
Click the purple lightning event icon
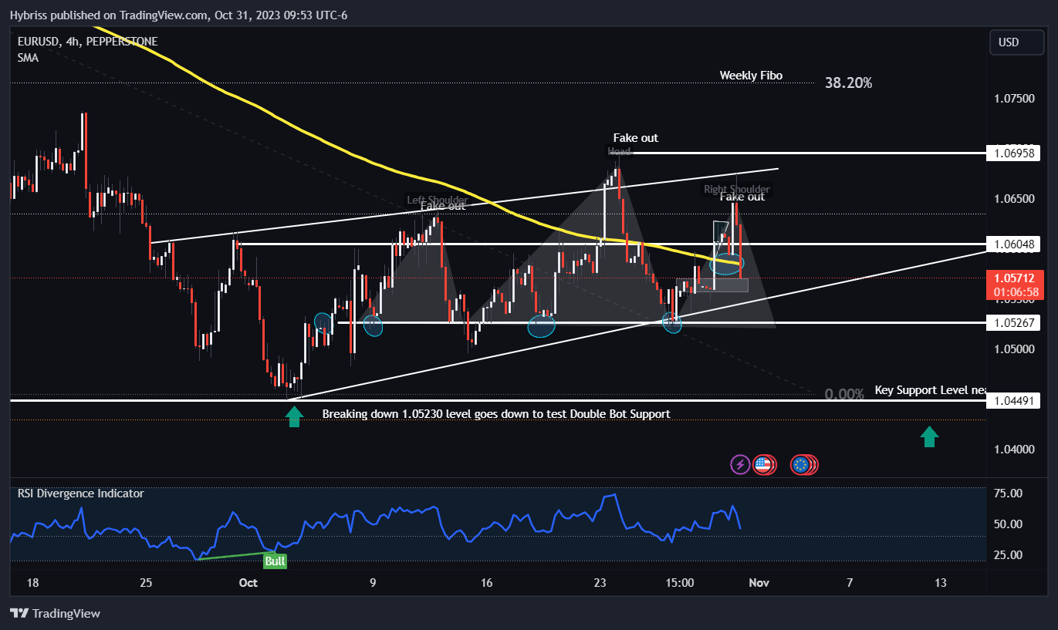click(740, 464)
